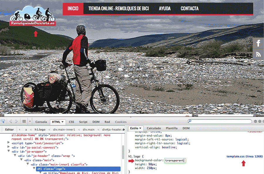Image resolution: width=264 pixels, height=174 pixels.
Task: Click the background-color property name
Action: (149, 161)
